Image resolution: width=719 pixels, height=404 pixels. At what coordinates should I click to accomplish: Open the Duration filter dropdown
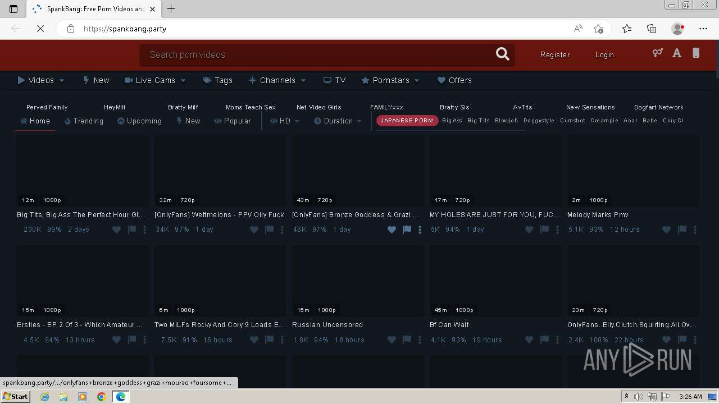[x=338, y=121]
